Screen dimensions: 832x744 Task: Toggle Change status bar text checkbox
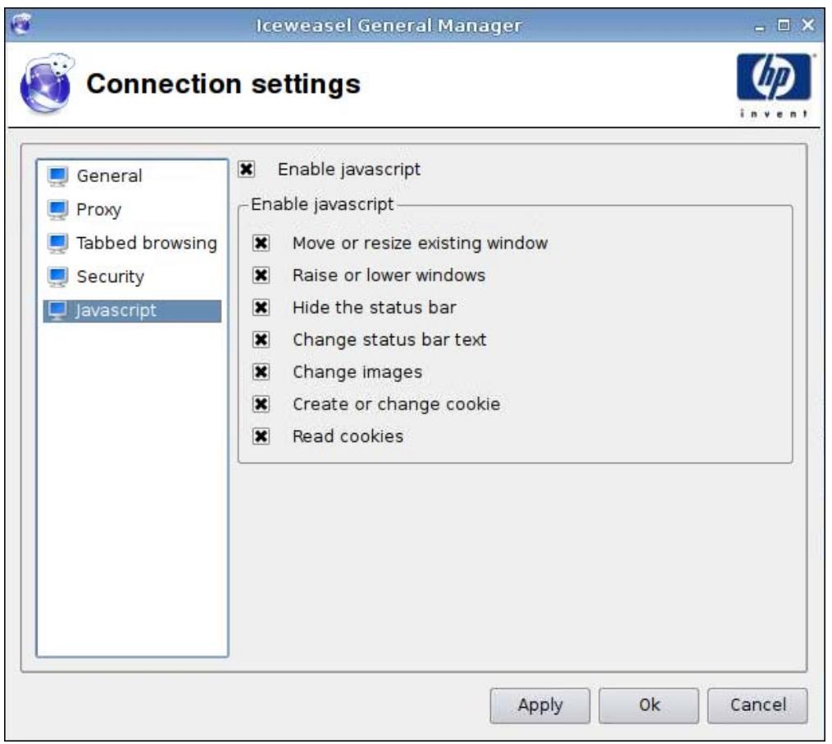pos(261,340)
